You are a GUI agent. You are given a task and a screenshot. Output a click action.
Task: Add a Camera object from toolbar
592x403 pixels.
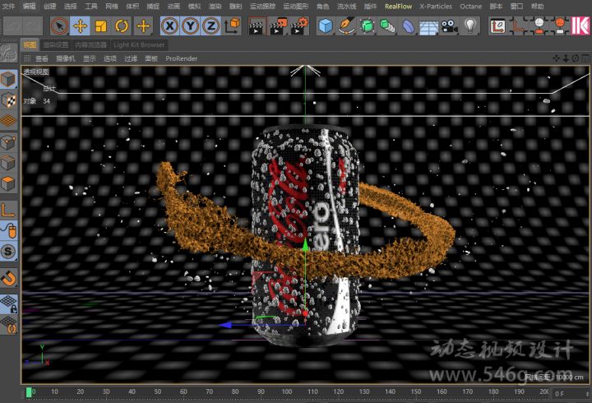[x=449, y=25]
